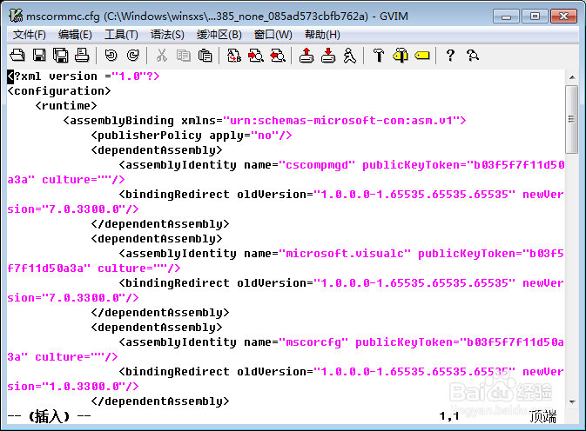This screenshot has width=586, height=431.
Task: Click the Undo toolbar icon
Action: click(111, 56)
